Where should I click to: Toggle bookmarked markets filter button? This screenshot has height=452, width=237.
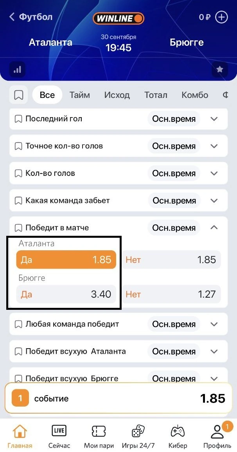19,95
